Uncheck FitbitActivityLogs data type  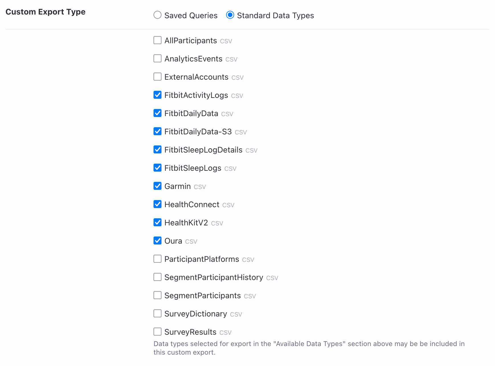point(157,95)
